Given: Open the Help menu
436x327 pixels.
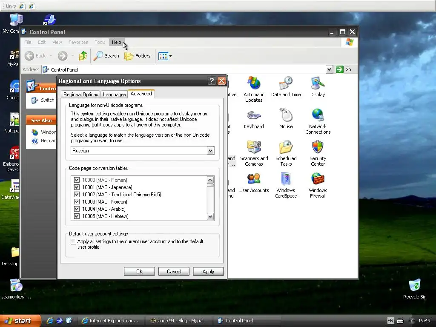Looking at the screenshot, I should click(117, 42).
